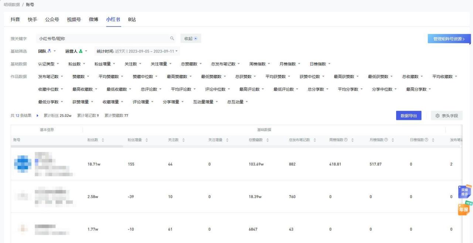Click the search magnifier icon
Viewport: 473px width, 243px height.
pos(172,38)
